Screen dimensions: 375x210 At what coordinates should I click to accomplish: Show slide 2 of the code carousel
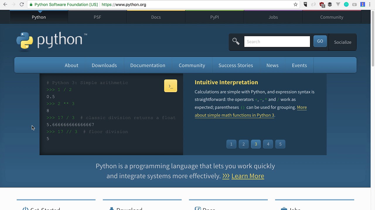(x=243, y=144)
